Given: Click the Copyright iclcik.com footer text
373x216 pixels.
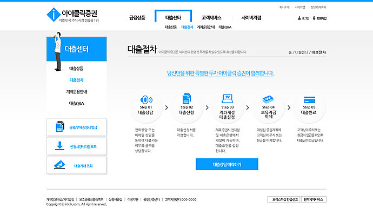Looking at the screenshot, I should [76, 204].
